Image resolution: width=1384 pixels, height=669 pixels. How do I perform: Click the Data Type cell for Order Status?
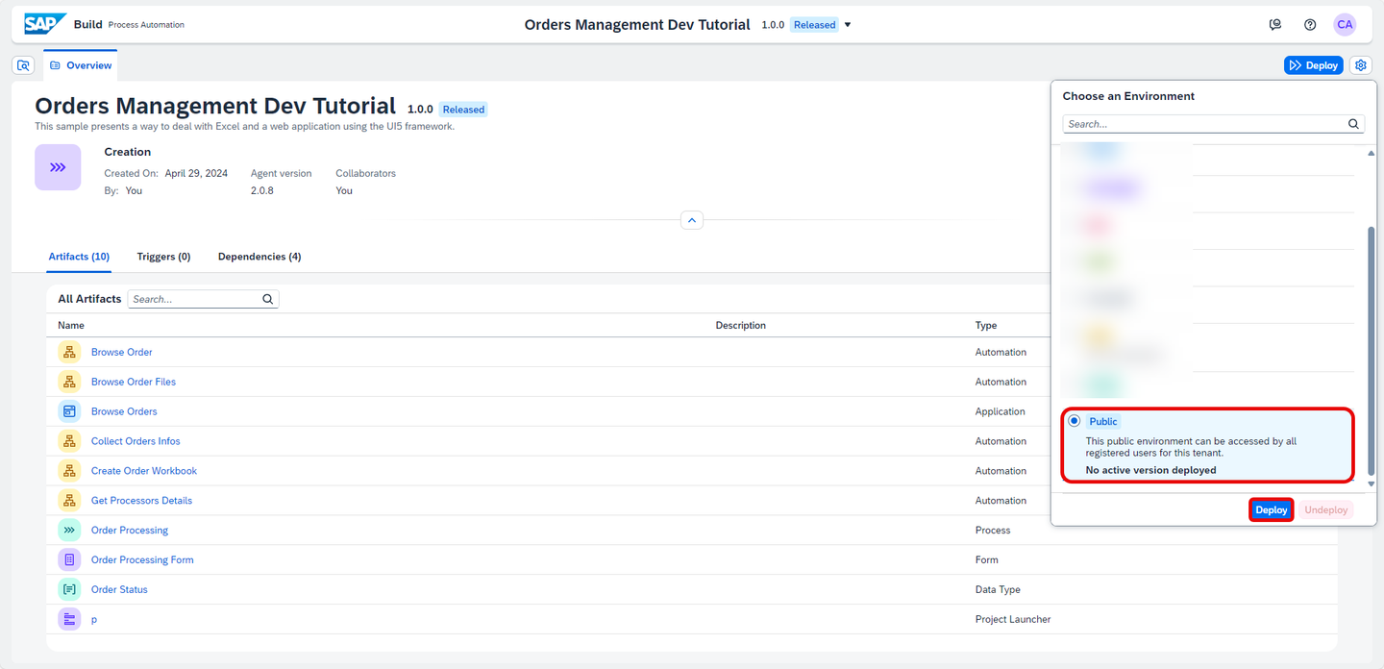(998, 590)
